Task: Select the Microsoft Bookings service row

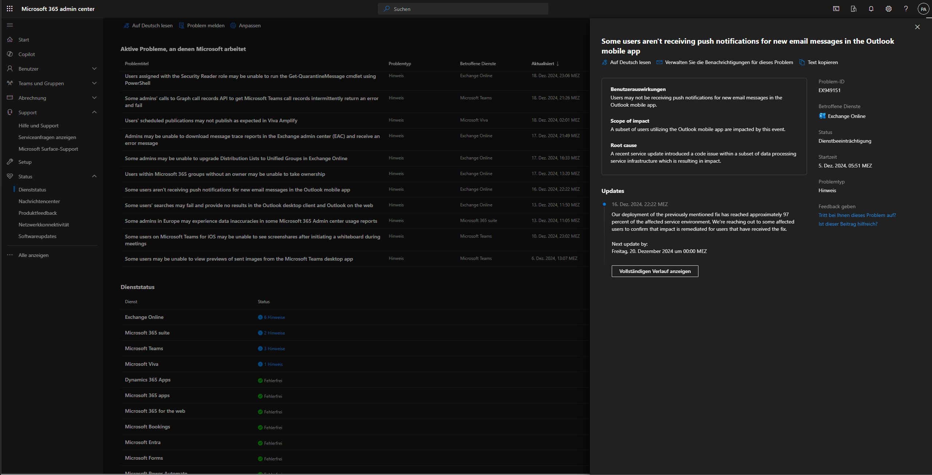Action: click(355, 427)
